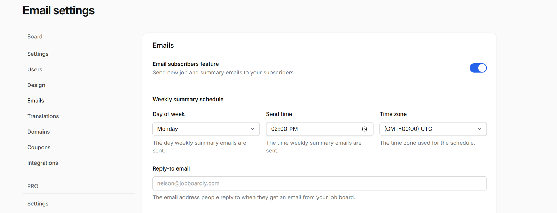Image resolution: width=557 pixels, height=213 pixels.
Task: Expand the (GMT+00:00) UTC time zone dropdown
Action: 432,129
